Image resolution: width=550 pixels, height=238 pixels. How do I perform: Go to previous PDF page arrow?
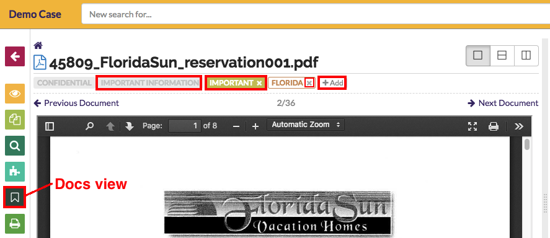coord(111,126)
